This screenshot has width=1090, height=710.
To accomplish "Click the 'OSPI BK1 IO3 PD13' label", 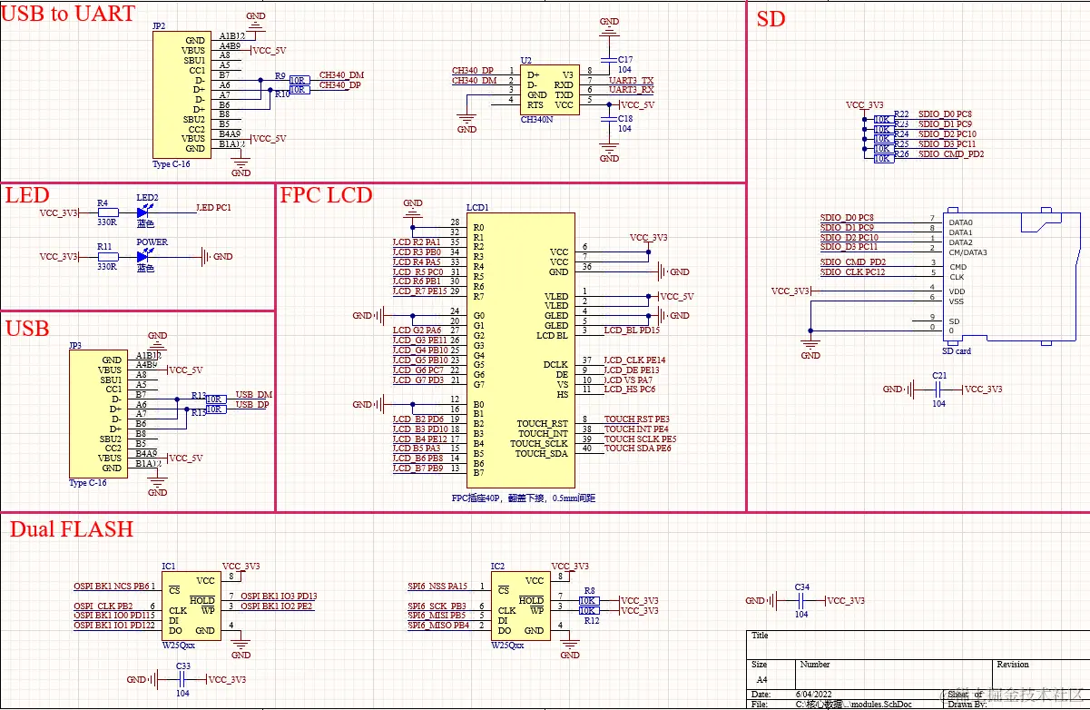I will click(279, 597).
